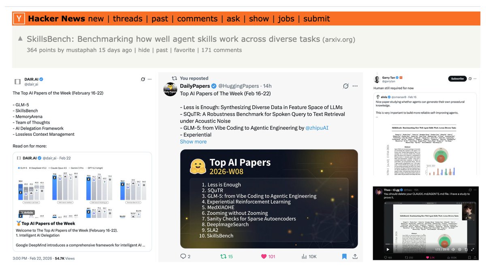Open the SkillsBench story title link
486x270 pixels.
click(x=173, y=39)
